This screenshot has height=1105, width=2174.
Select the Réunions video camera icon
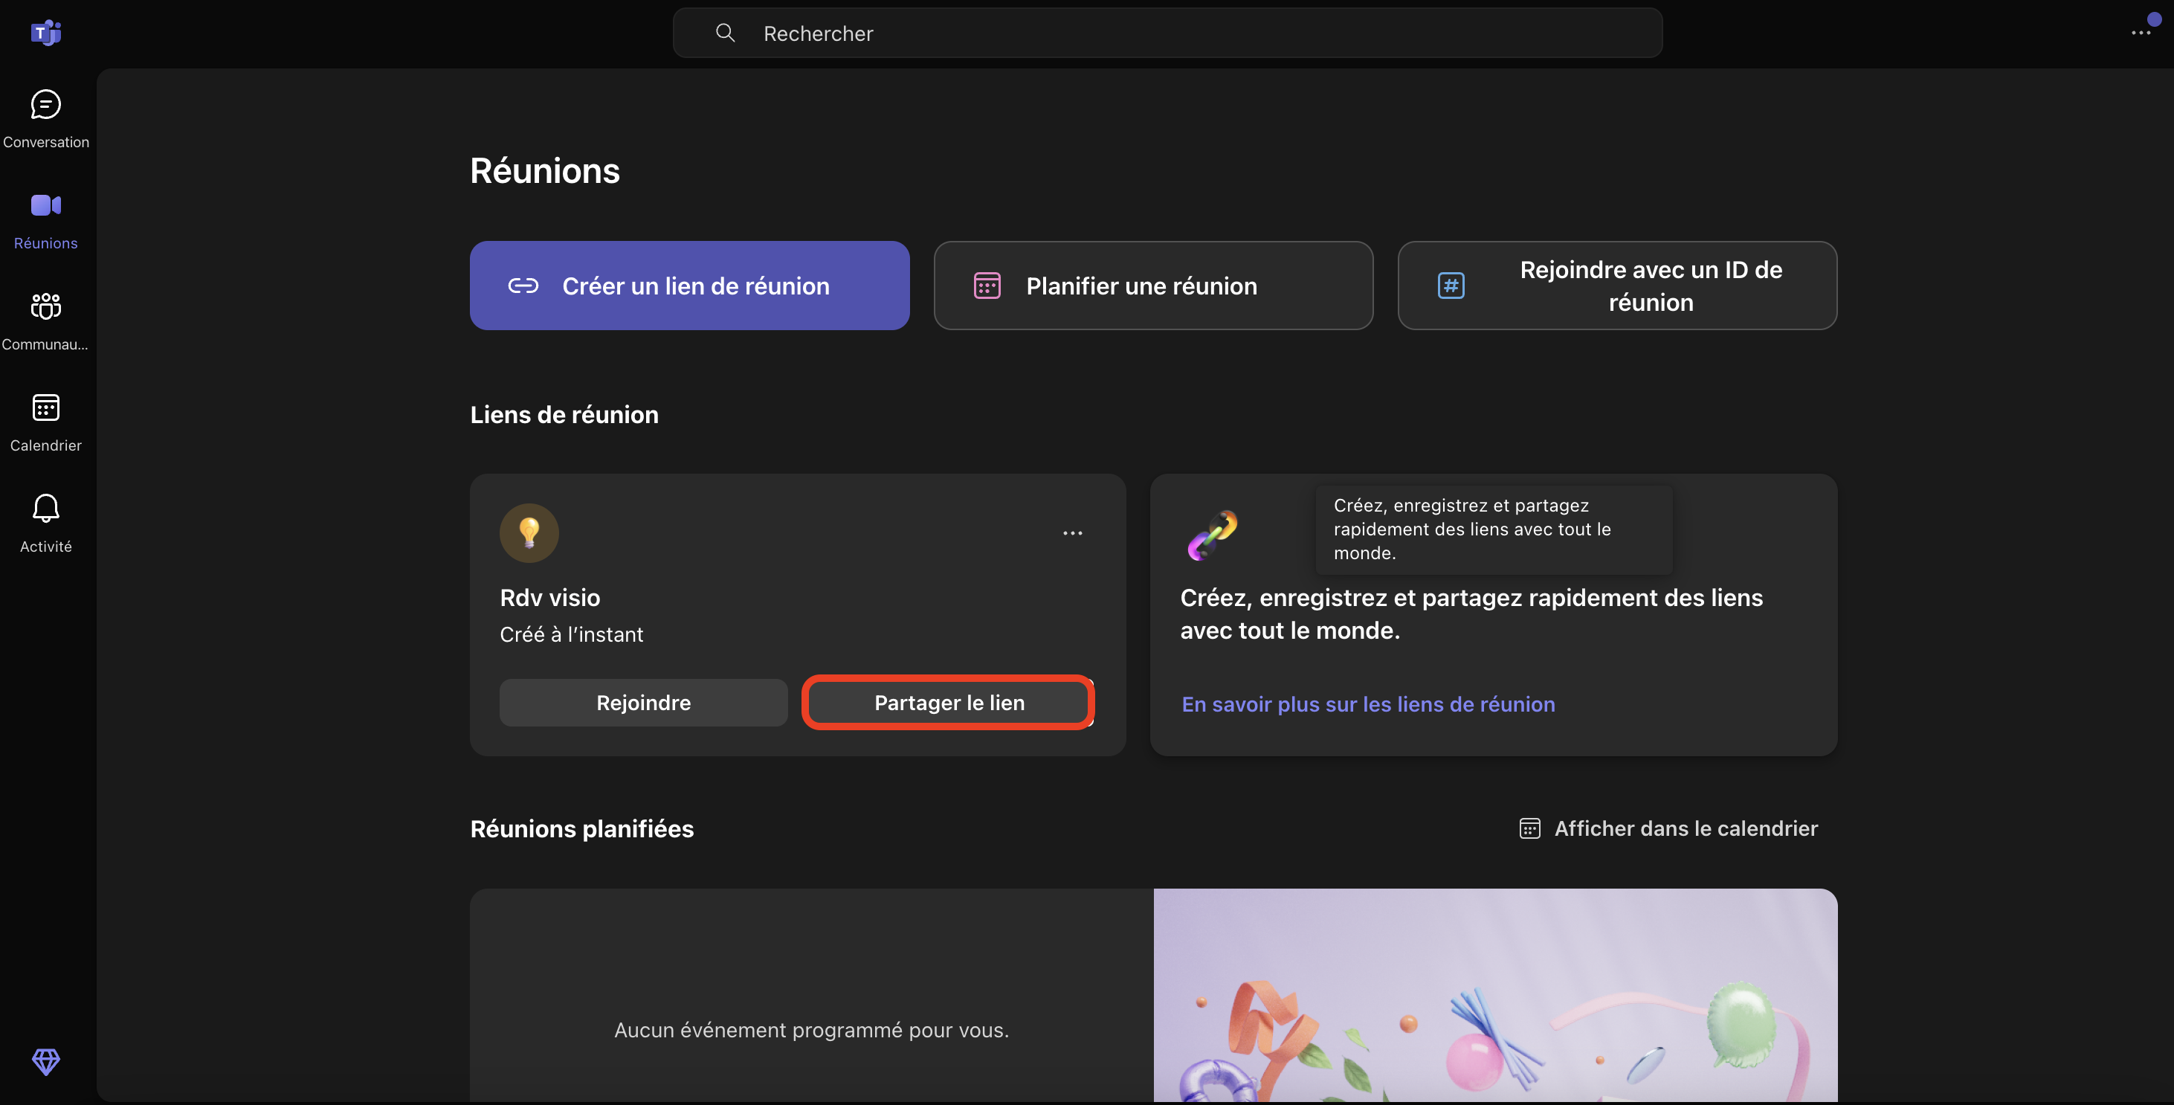[x=45, y=206]
